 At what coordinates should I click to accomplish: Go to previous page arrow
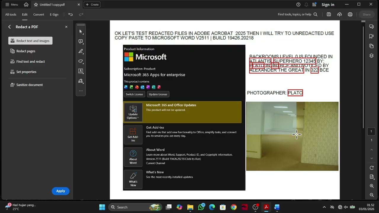coord(372,150)
